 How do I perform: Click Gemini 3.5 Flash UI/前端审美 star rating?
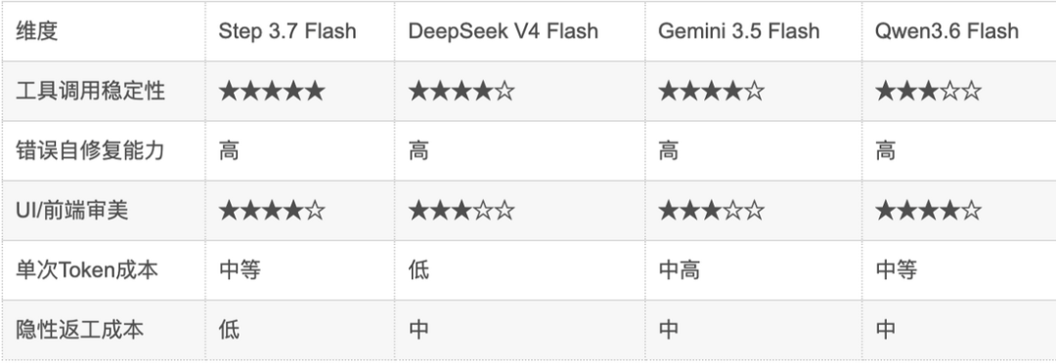point(711,211)
